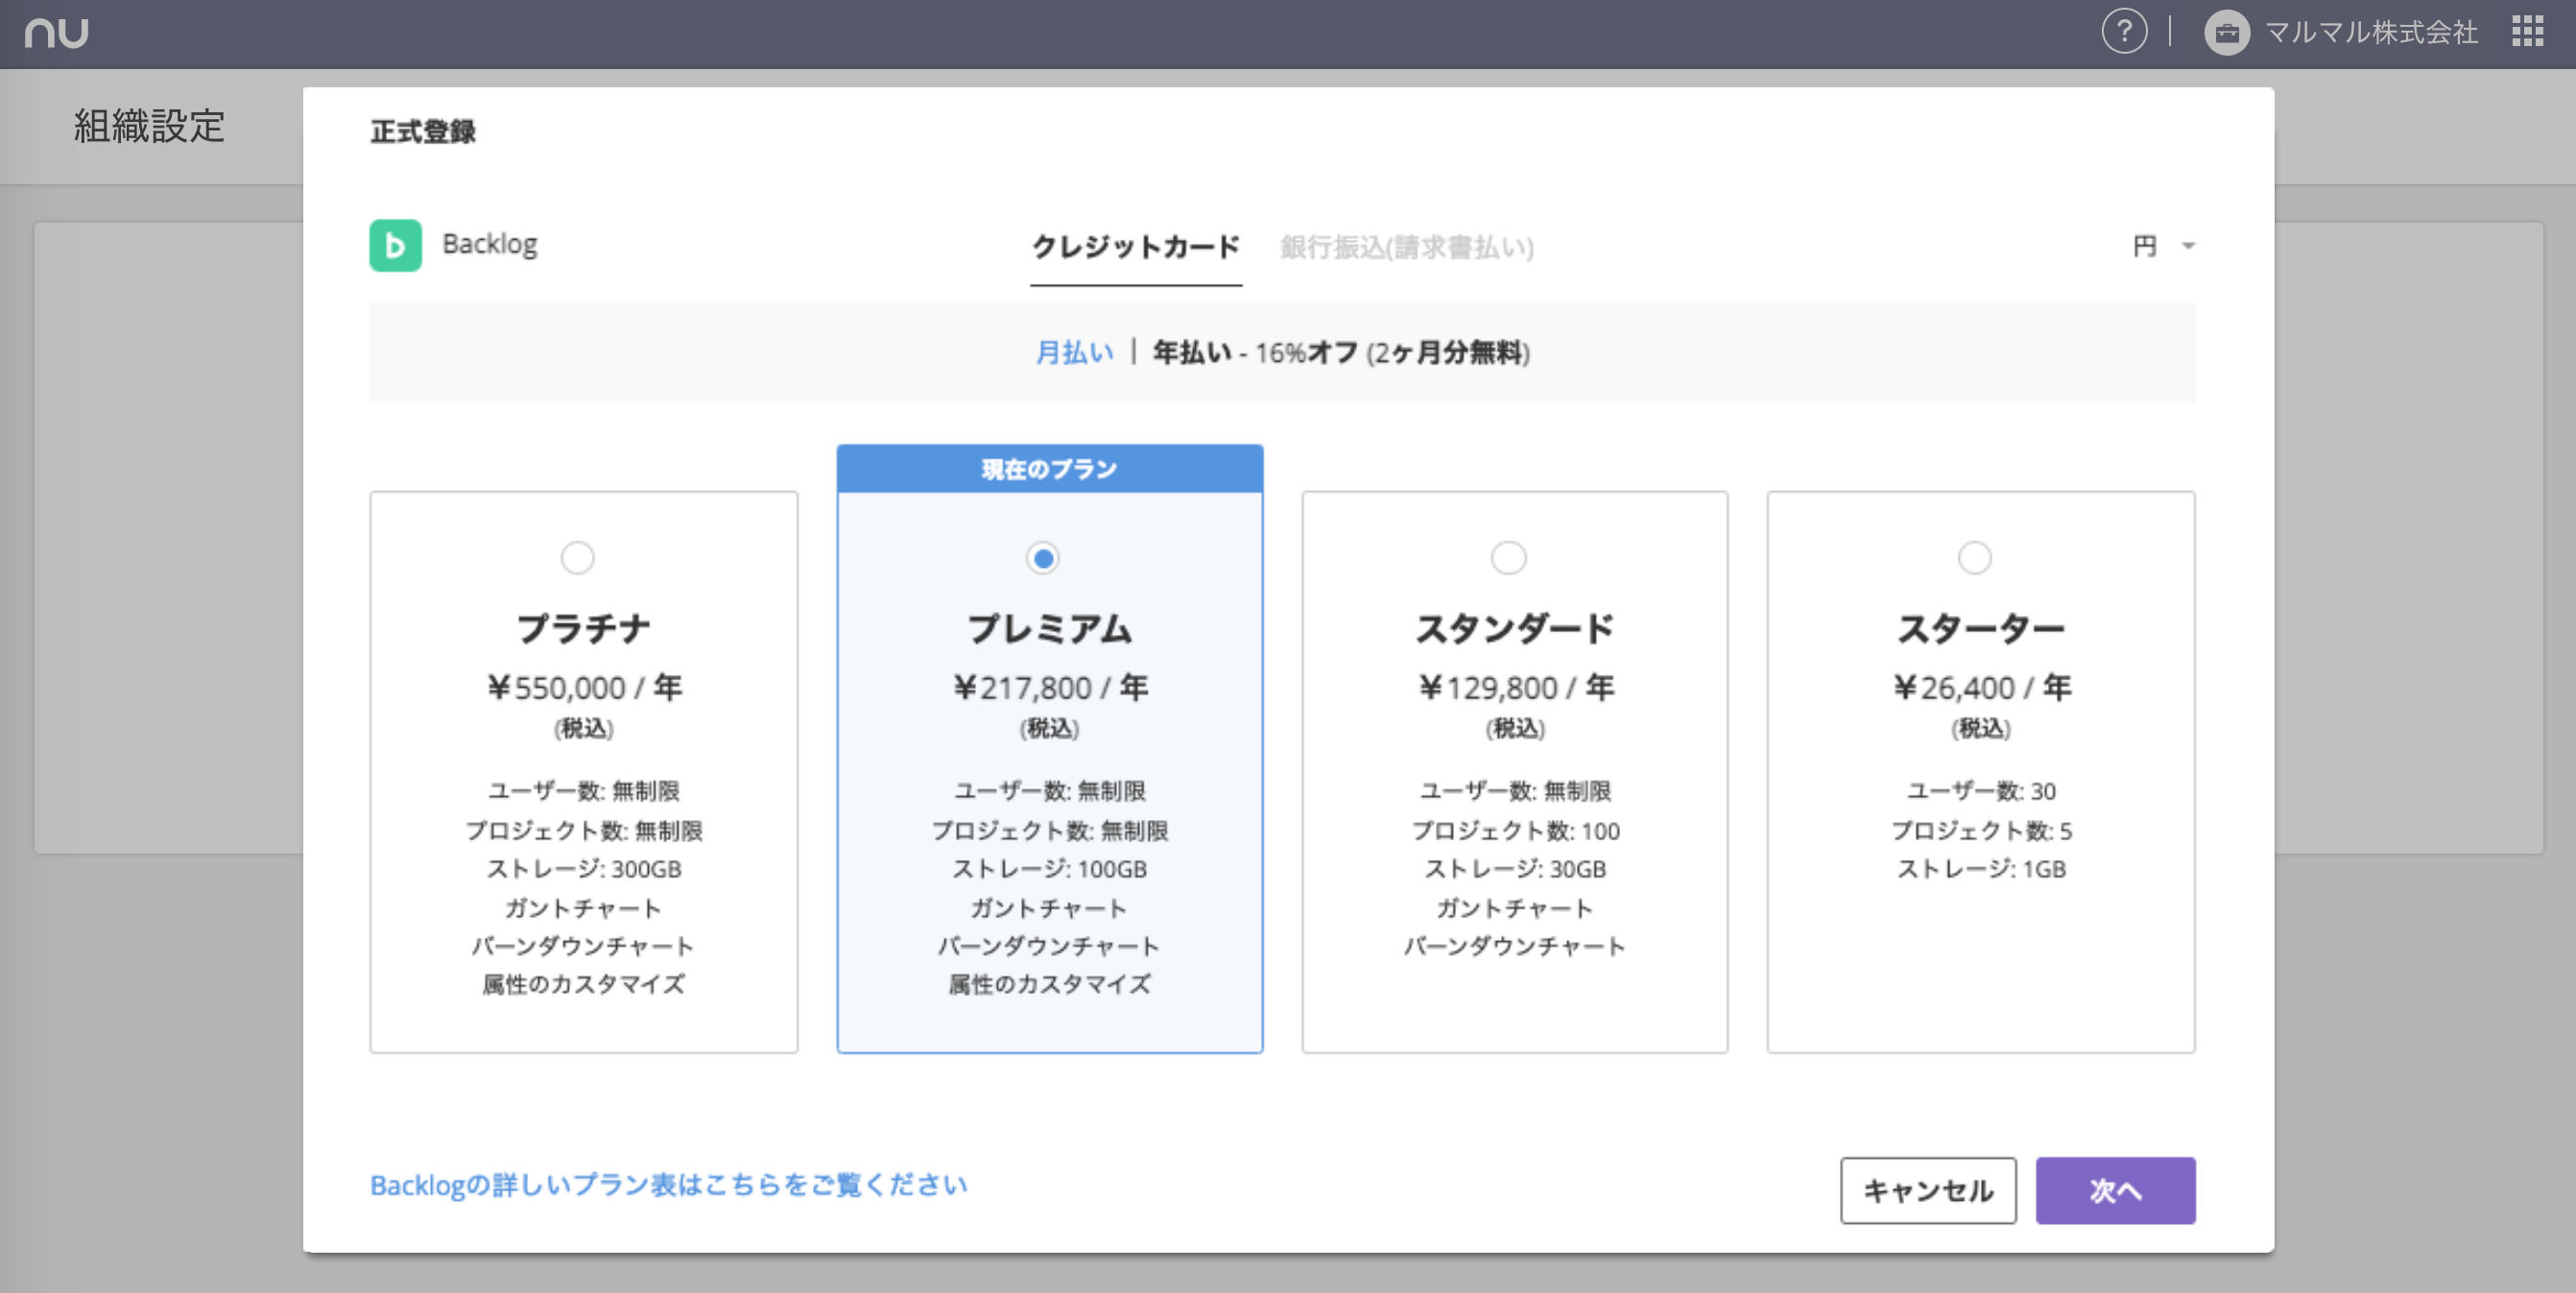2576x1293 pixels.
Task: Click ストレージ: 1GB text
Action: pyautogui.click(x=1981, y=868)
